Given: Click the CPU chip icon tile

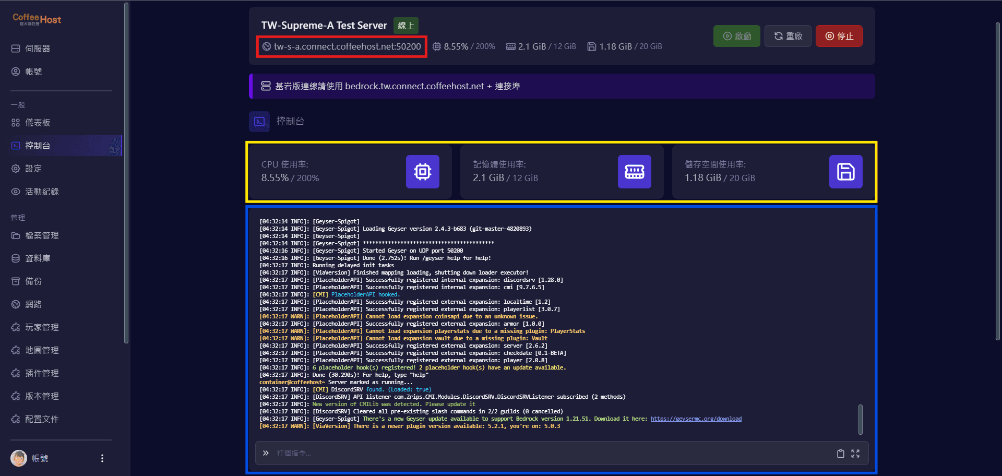Looking at the screenshot, I should pos(423,172).
